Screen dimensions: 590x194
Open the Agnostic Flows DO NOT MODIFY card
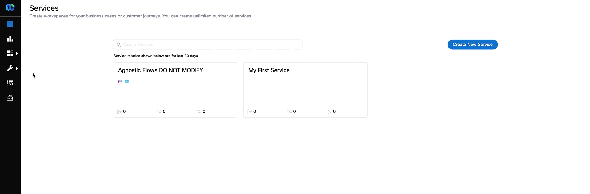coord(175,90)
